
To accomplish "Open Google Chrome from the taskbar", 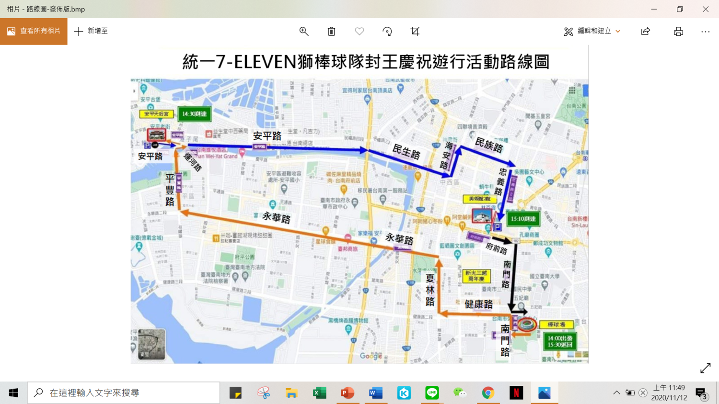I will (488, 393).
